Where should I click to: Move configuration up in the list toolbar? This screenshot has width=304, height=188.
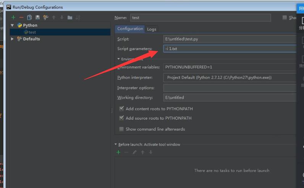(x=54, y=18)
